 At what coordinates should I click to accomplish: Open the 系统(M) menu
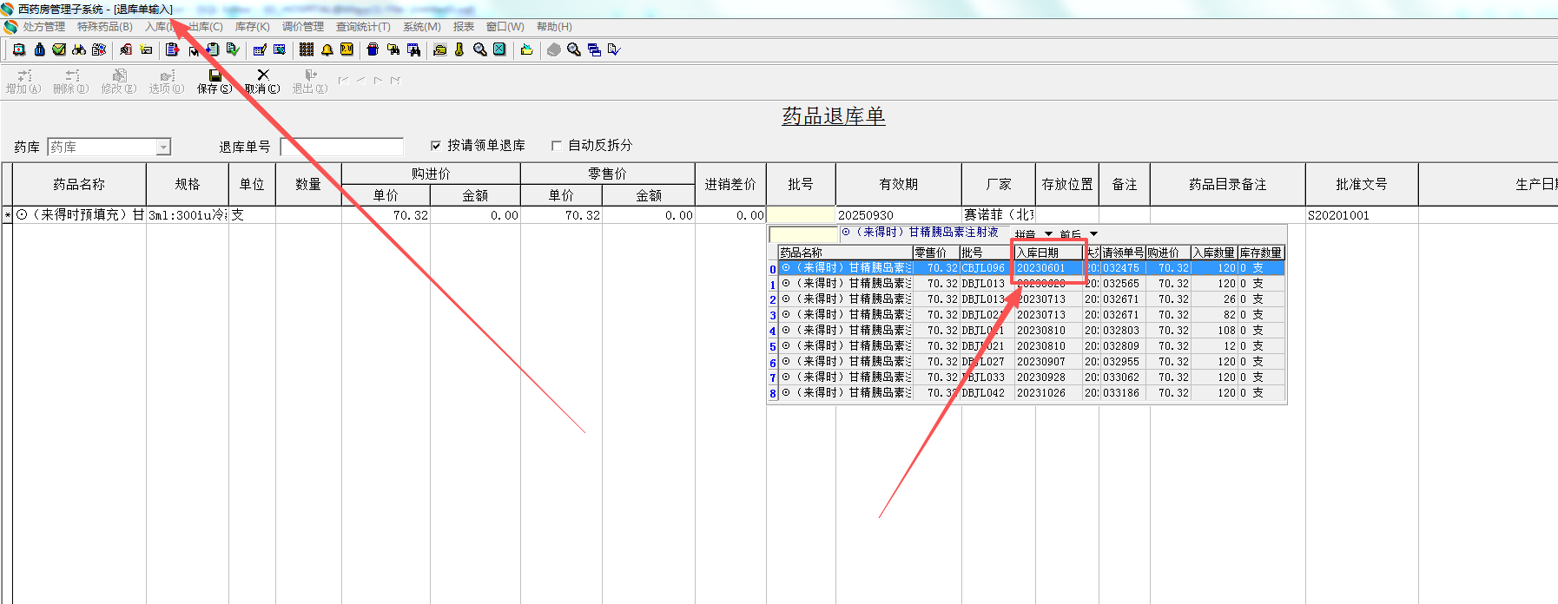(422, 27)
